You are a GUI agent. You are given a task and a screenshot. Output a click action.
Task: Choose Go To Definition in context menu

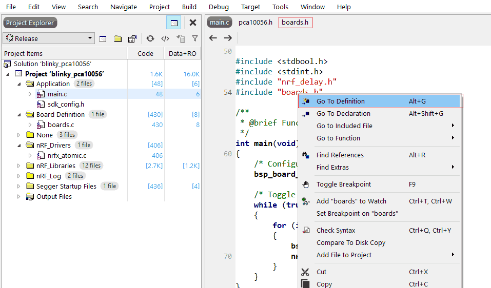click(341, 101)
